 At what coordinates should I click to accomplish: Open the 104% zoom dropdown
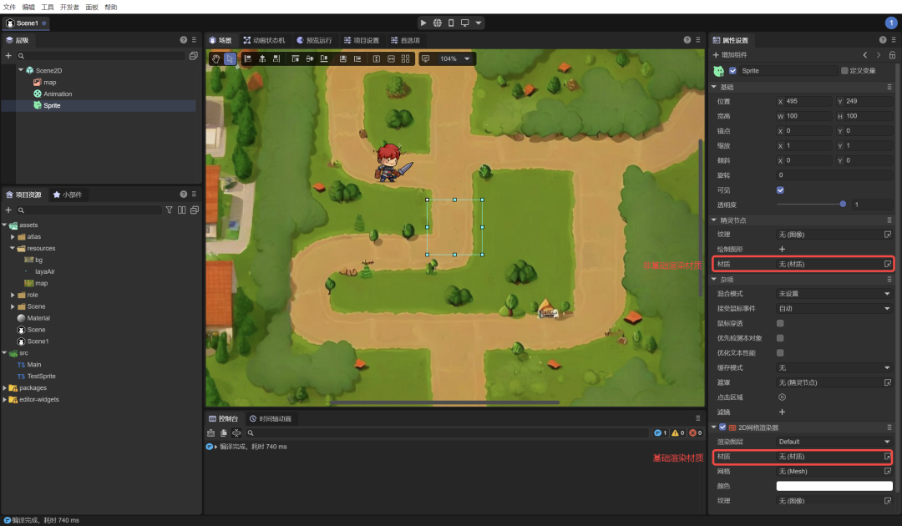[x=454, y=58]
